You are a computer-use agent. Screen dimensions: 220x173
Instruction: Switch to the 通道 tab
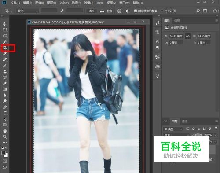click(x=185, y=121)
